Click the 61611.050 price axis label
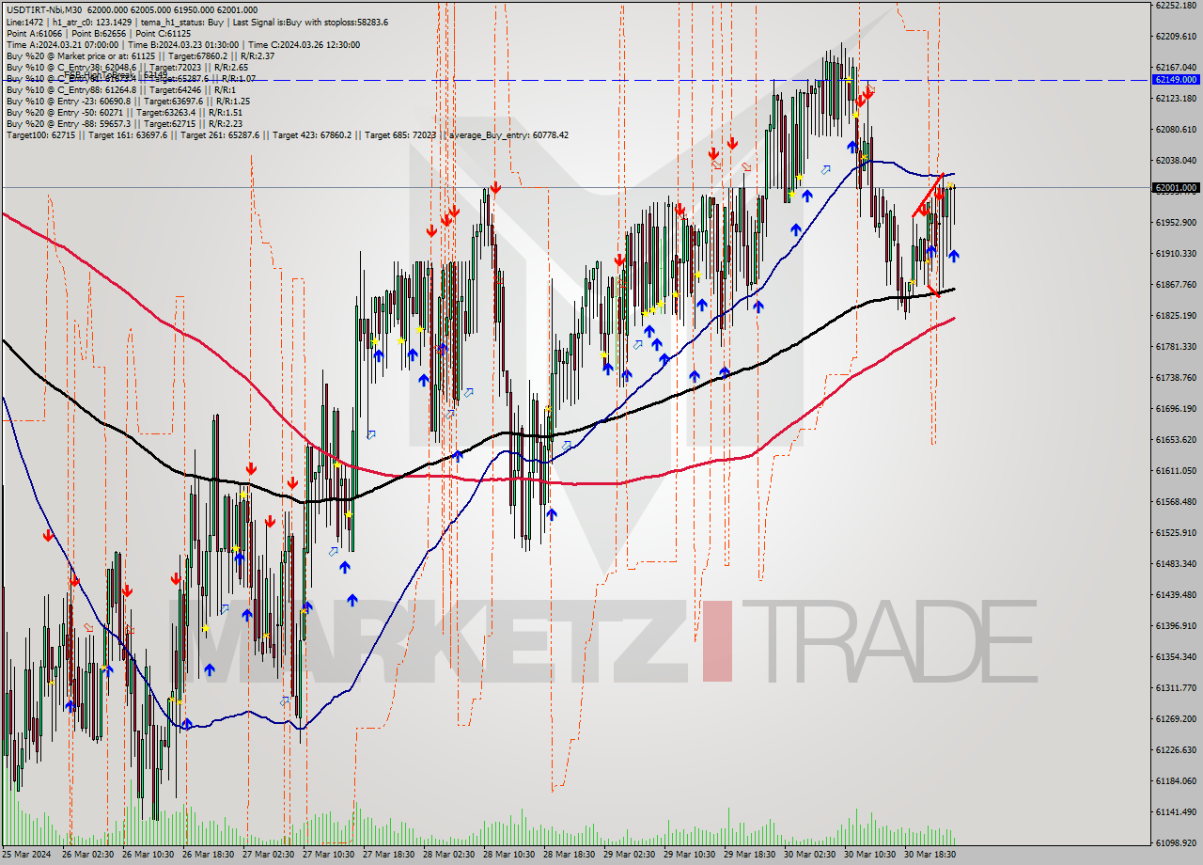This screenshot has height=865, width=1203. [x=1176, y=470]
